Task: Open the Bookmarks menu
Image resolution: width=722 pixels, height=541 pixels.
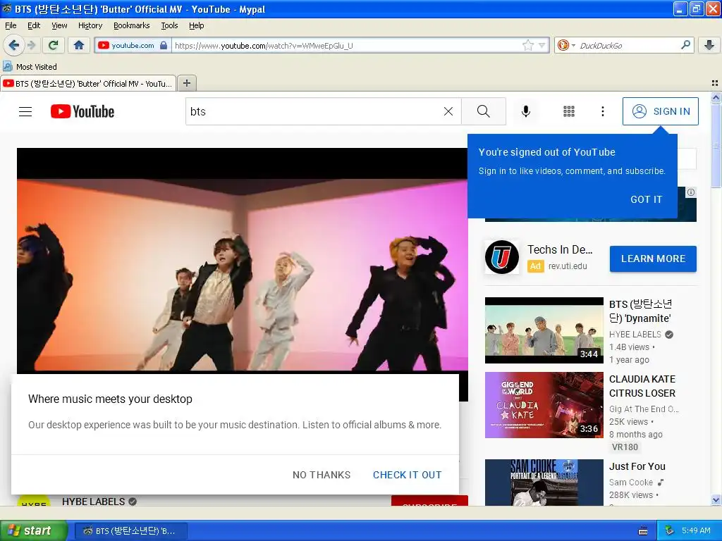Action: (132, 25)
